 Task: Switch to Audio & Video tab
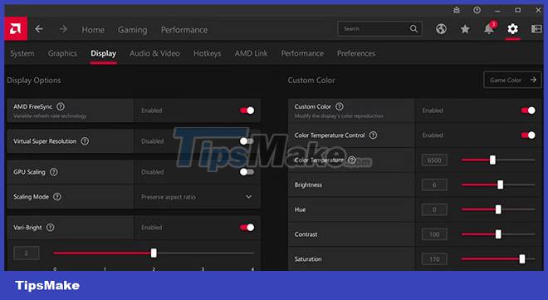coord(154,53)
